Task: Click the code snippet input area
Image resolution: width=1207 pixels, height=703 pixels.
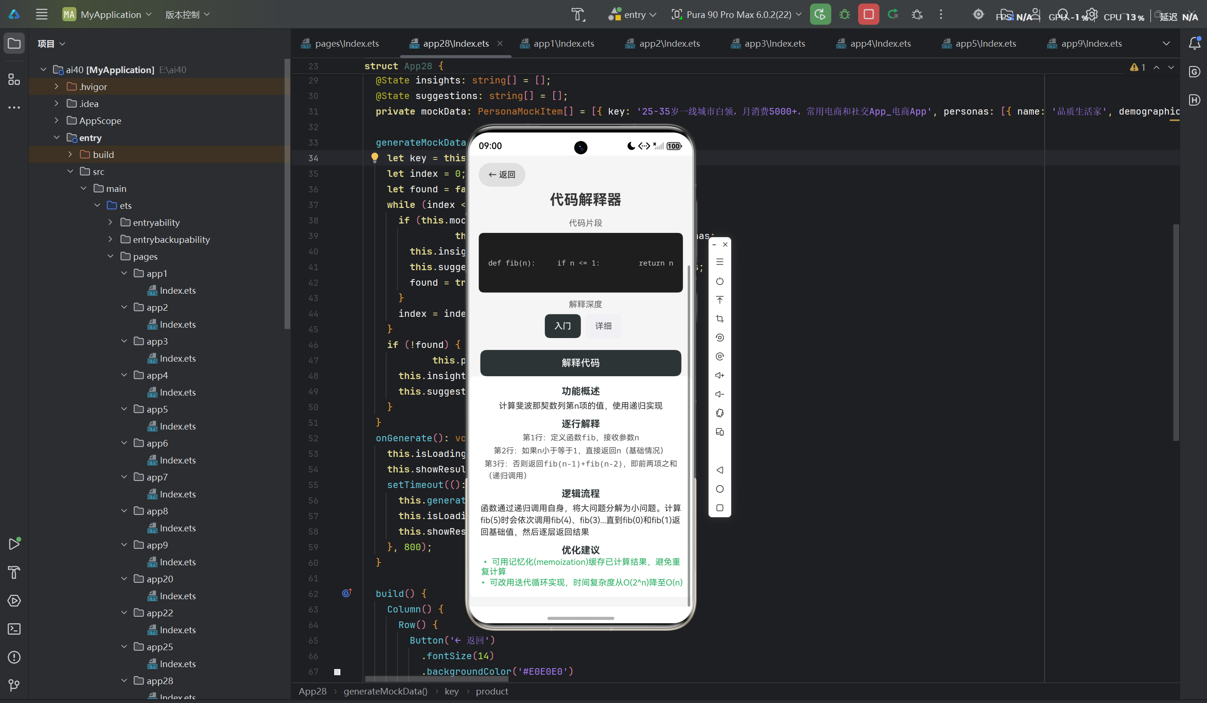Action: click(581, 263)
